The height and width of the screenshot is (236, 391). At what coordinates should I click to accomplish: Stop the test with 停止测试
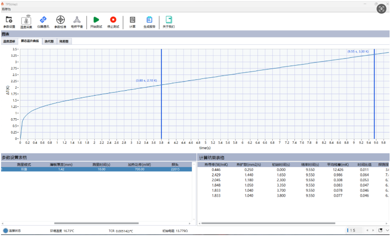[x=113, y=22]
